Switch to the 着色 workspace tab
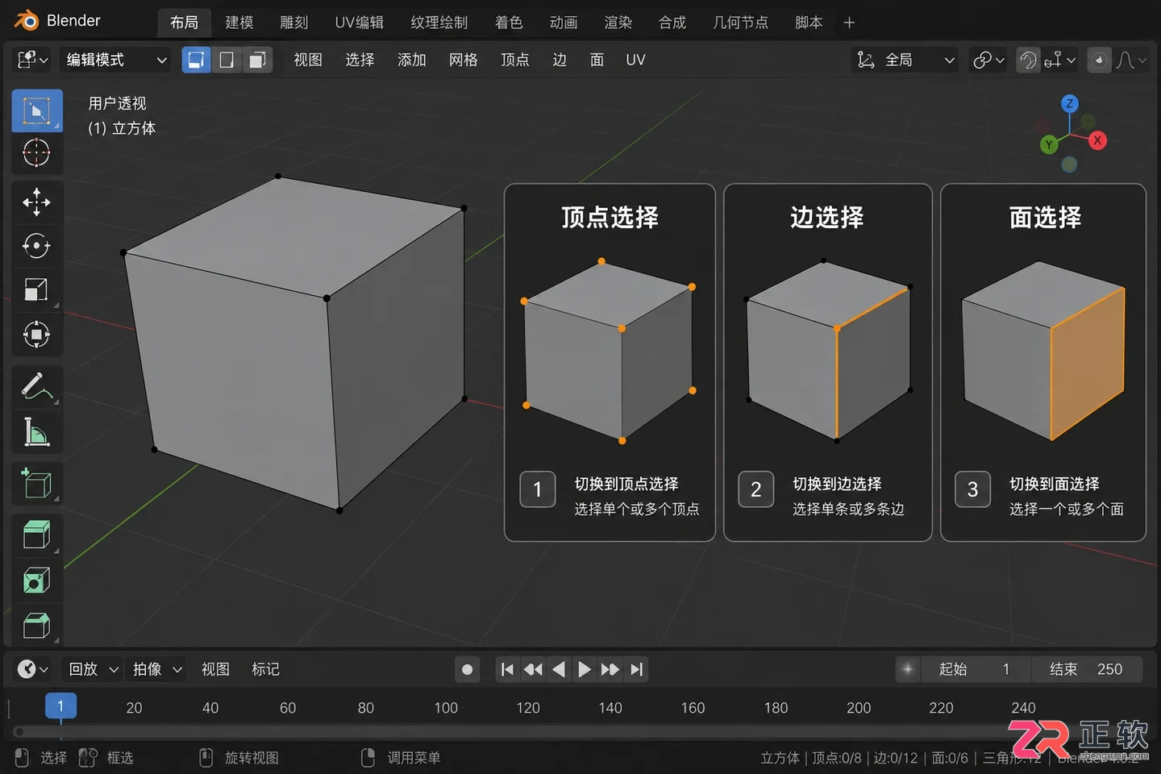Image resolution: width=1161 pixels, height=774 pixels. coord(509,23)
